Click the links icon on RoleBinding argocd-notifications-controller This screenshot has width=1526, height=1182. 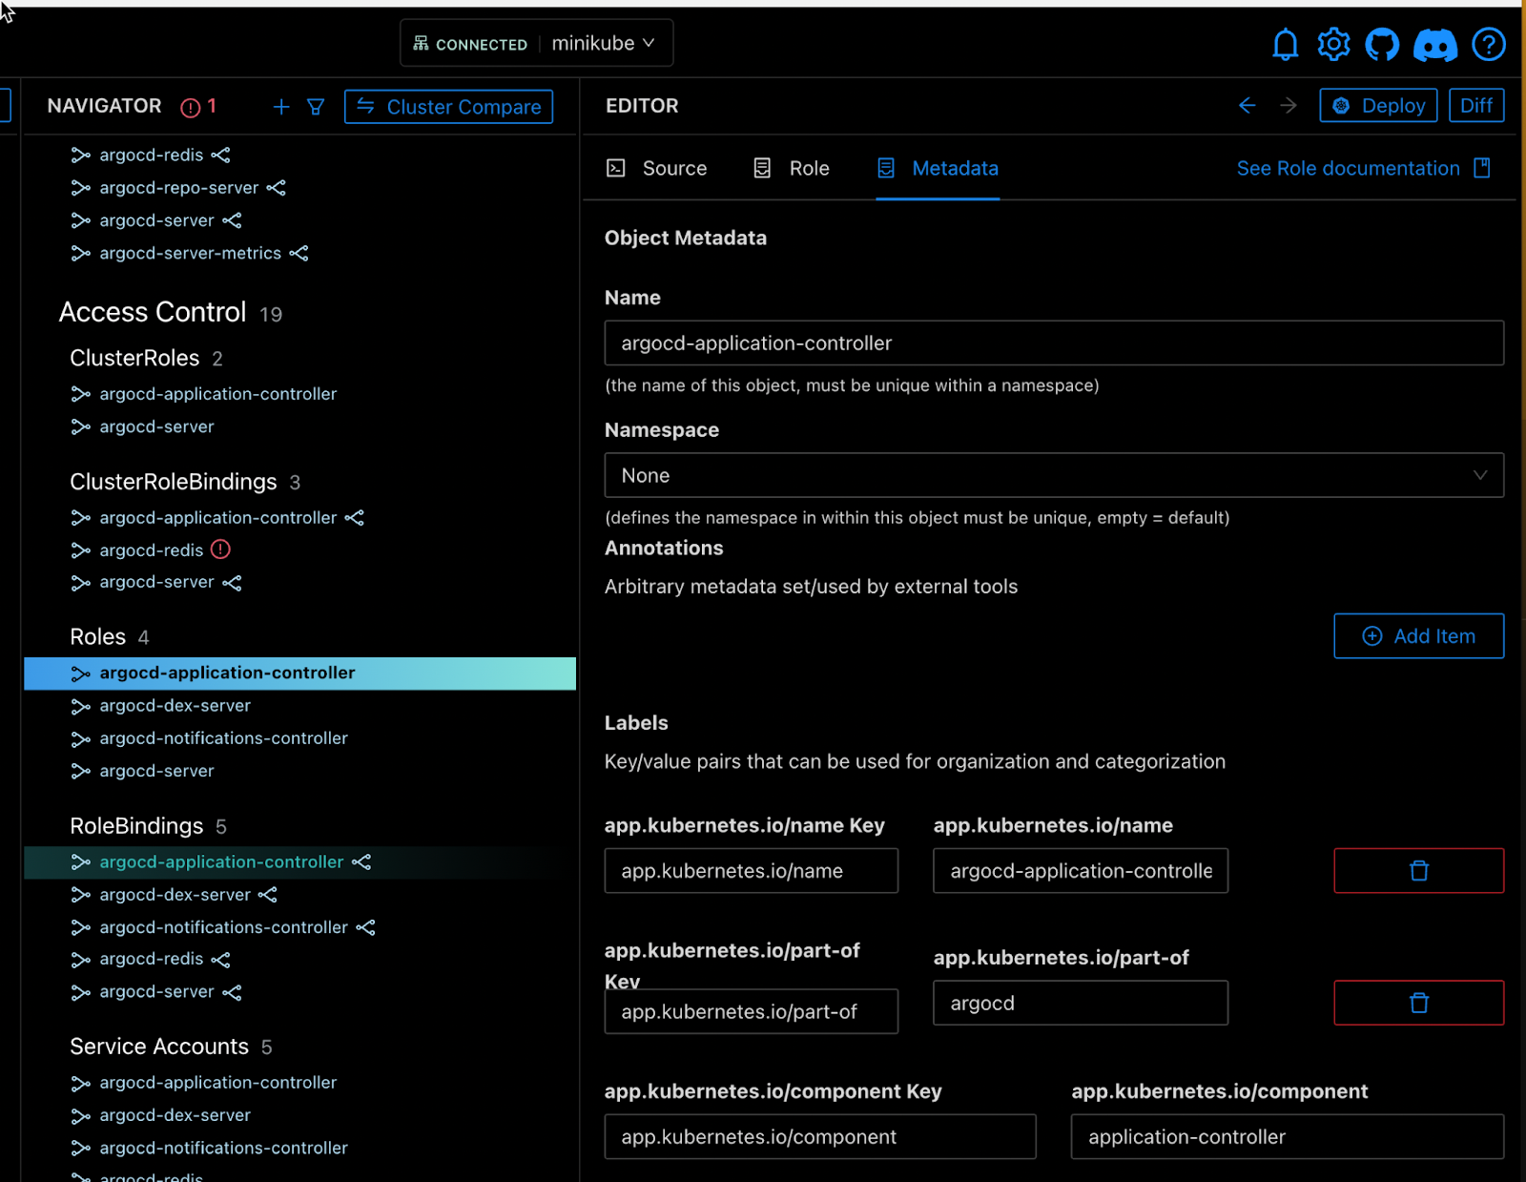(365, 927)
